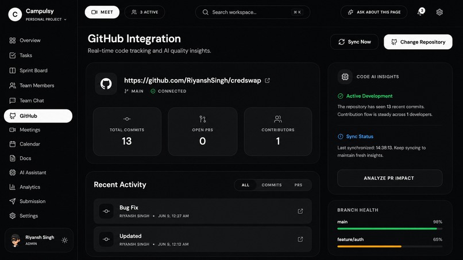Viewport: 463px width, 260px height.
Task: Click the GitHub octocat repository logo
Action: coord(106,84)
